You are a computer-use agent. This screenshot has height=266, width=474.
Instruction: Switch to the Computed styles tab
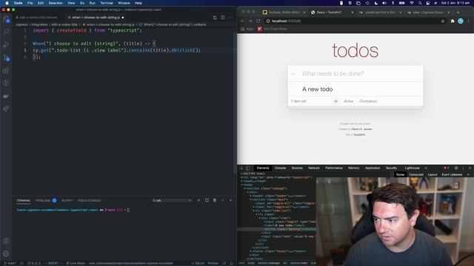[416, 174]
